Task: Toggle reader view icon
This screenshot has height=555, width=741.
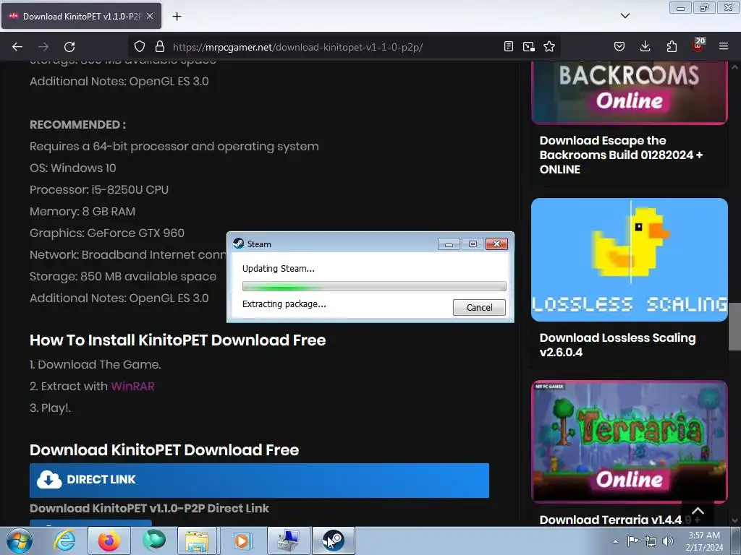Action: [509, 47]
